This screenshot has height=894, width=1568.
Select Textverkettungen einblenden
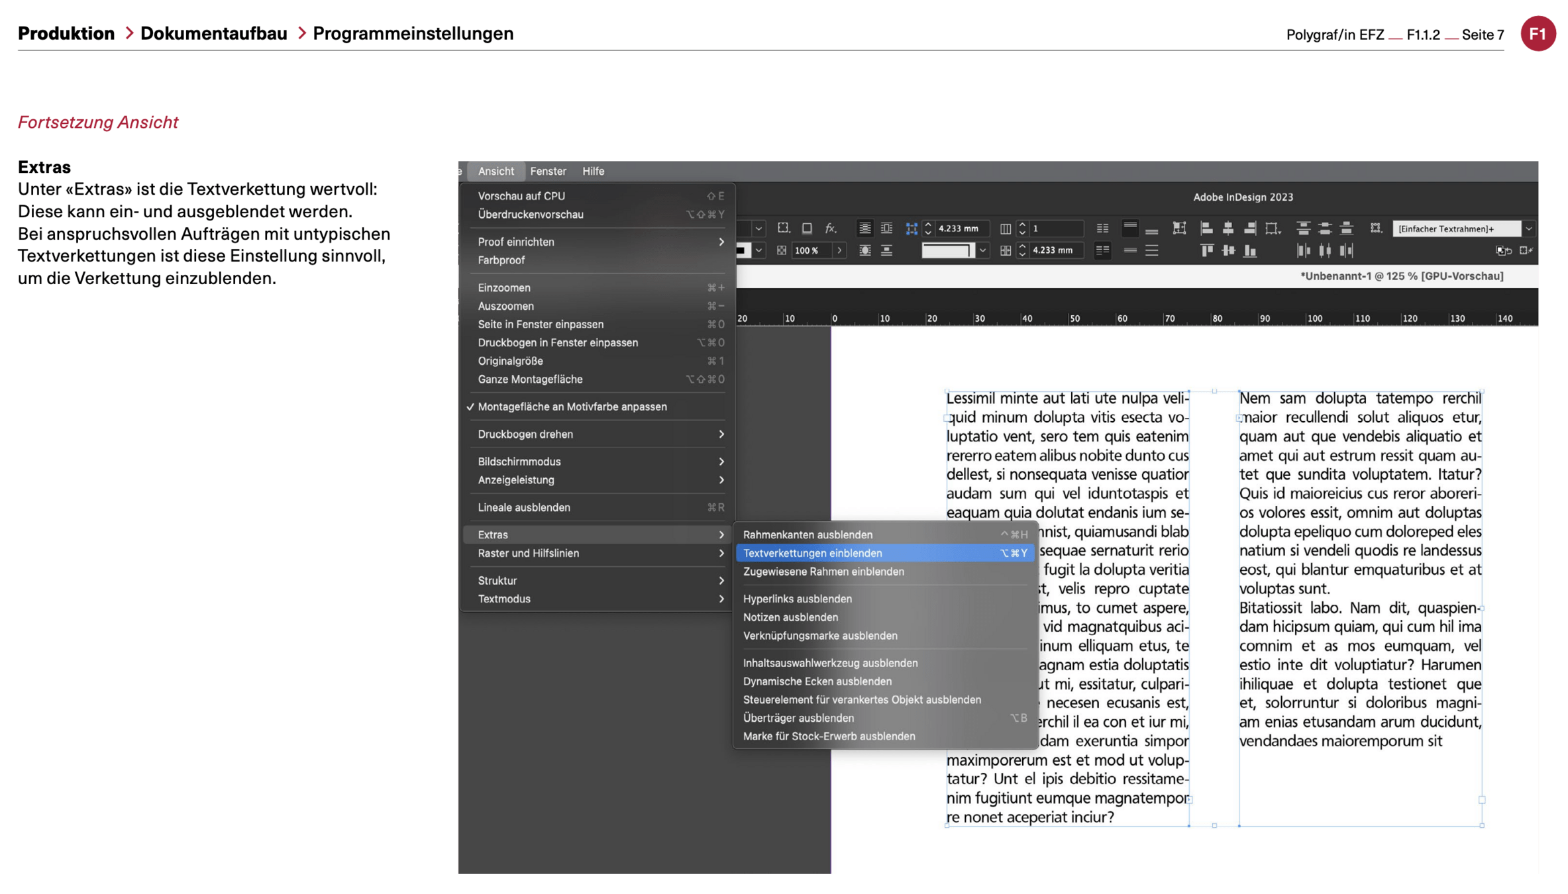pos(812,553)
